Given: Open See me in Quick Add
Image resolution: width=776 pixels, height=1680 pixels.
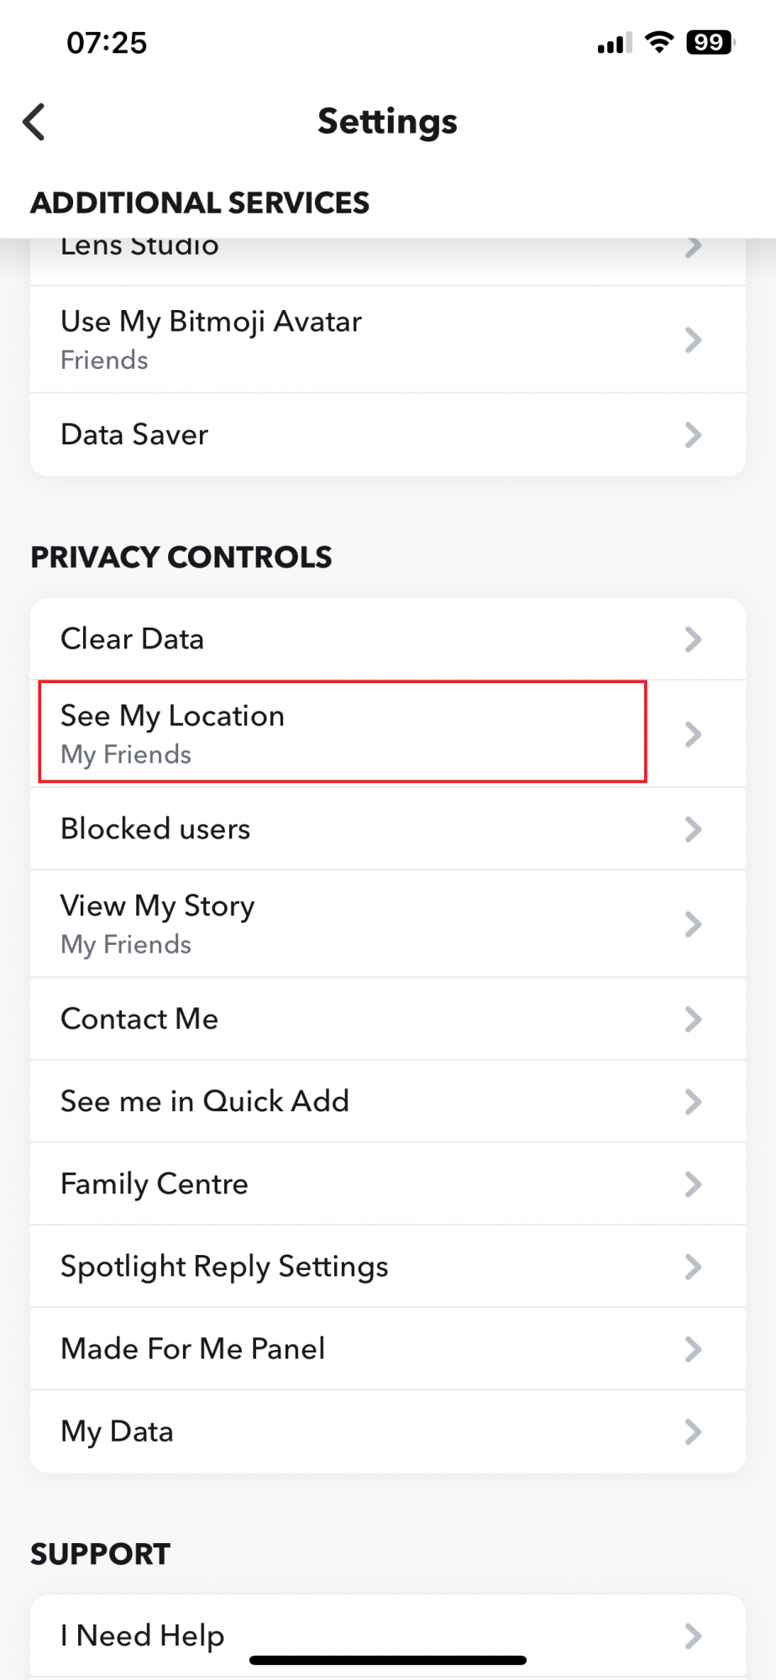Looking at the screenshot, I should [x=388, y=1101].
